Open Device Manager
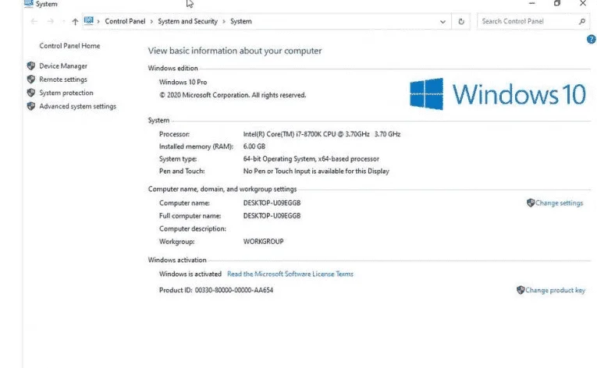 63,65
